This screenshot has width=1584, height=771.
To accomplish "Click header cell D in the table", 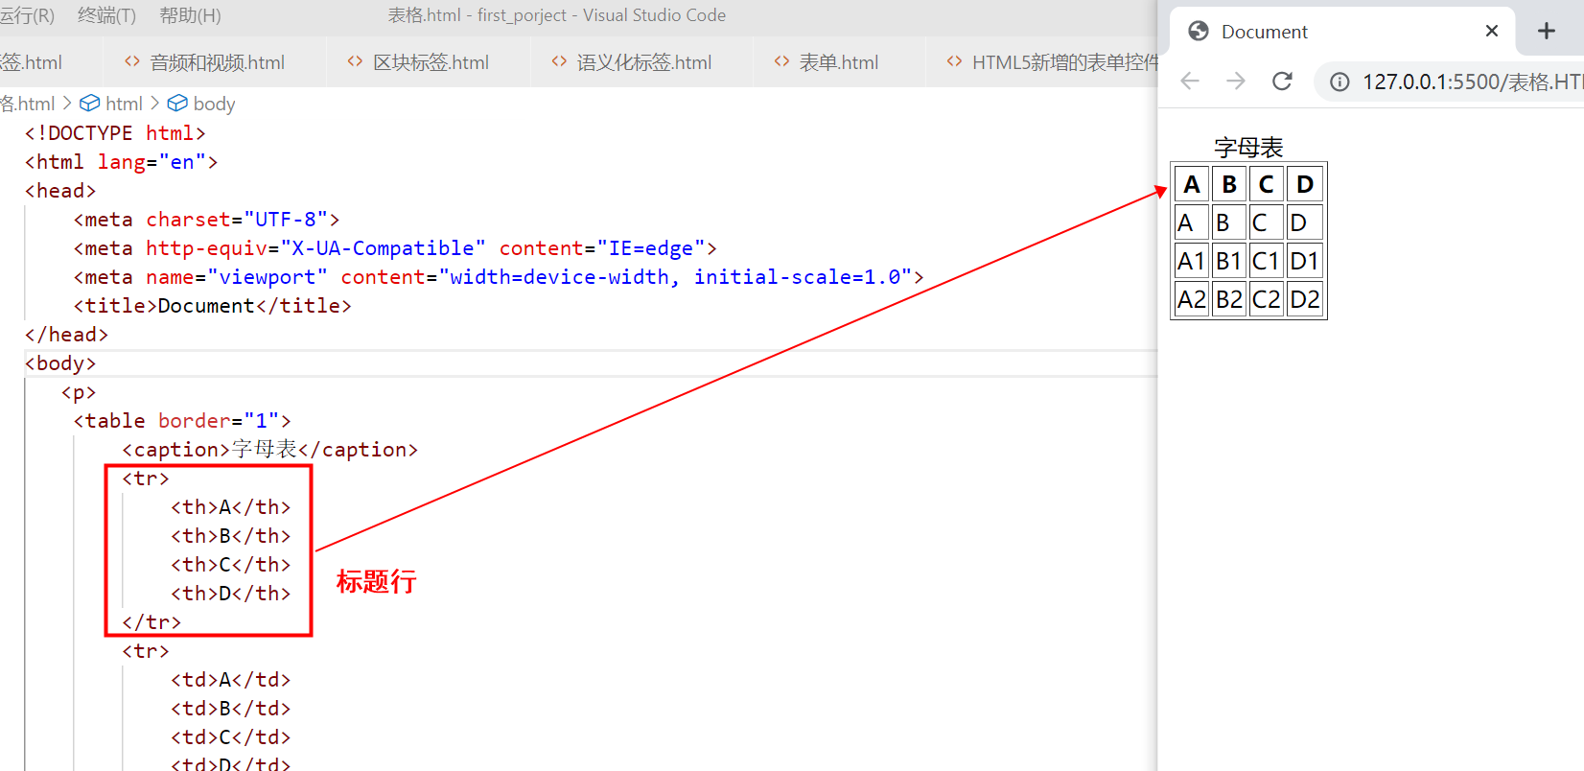I will pos(1305,184).
